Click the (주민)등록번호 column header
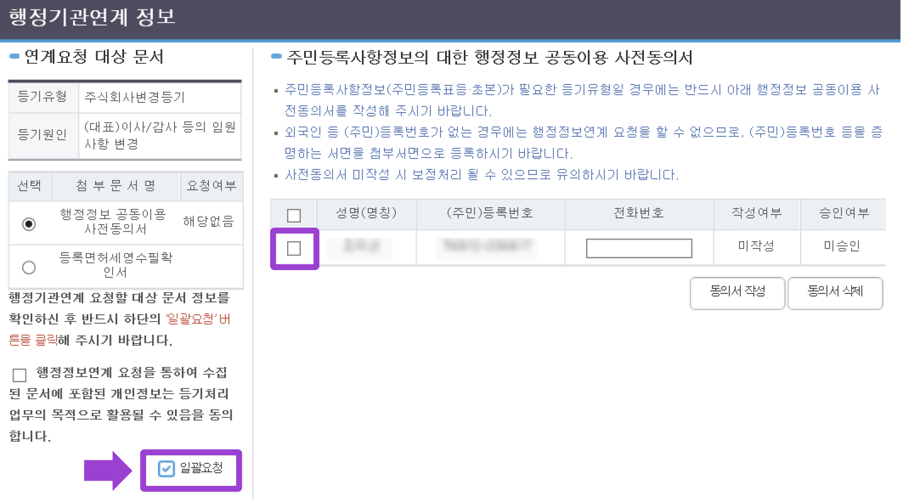The width and height of the screenshot is (901, 500). (490, 213)
